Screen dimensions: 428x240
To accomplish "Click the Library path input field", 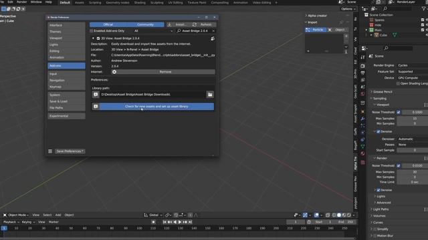I will click(153, 95).
